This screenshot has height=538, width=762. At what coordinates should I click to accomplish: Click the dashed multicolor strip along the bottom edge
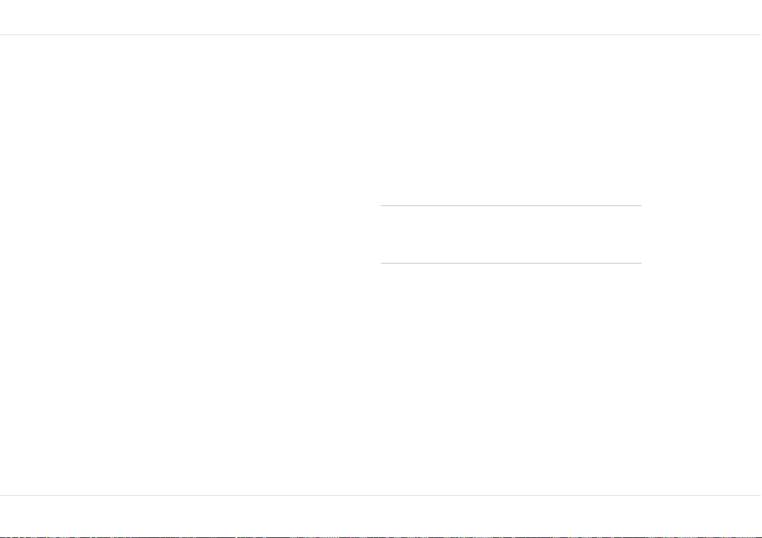[x=381, y=537]
